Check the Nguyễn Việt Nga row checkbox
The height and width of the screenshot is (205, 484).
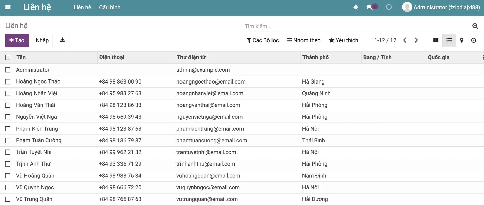coord(8,117)
